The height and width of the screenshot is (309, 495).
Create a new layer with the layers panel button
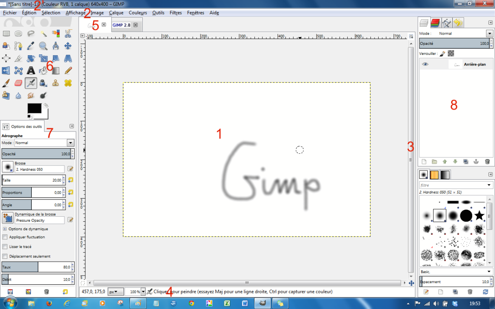[424, 162]
